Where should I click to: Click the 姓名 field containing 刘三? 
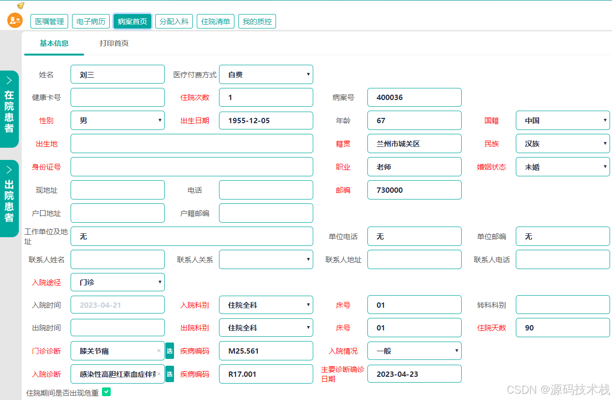(117, 74)
